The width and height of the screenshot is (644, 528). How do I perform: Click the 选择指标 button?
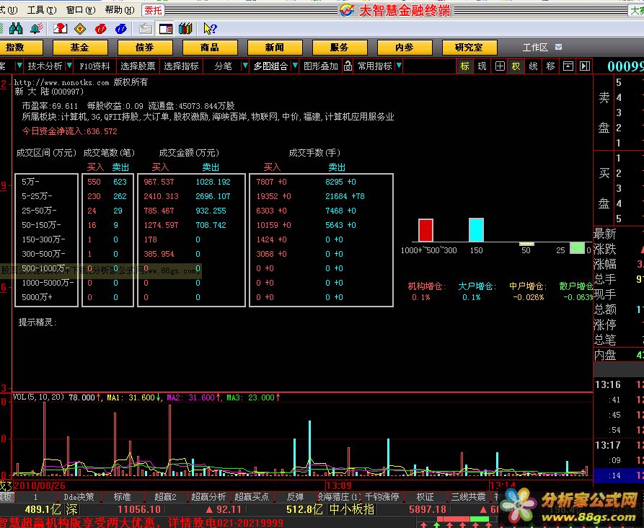pyautogui.click(x=181, y=66)
